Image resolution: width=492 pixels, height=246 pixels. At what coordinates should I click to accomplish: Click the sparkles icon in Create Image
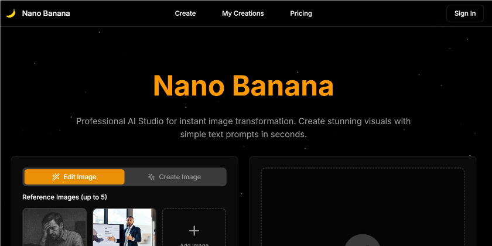point(151,177)
